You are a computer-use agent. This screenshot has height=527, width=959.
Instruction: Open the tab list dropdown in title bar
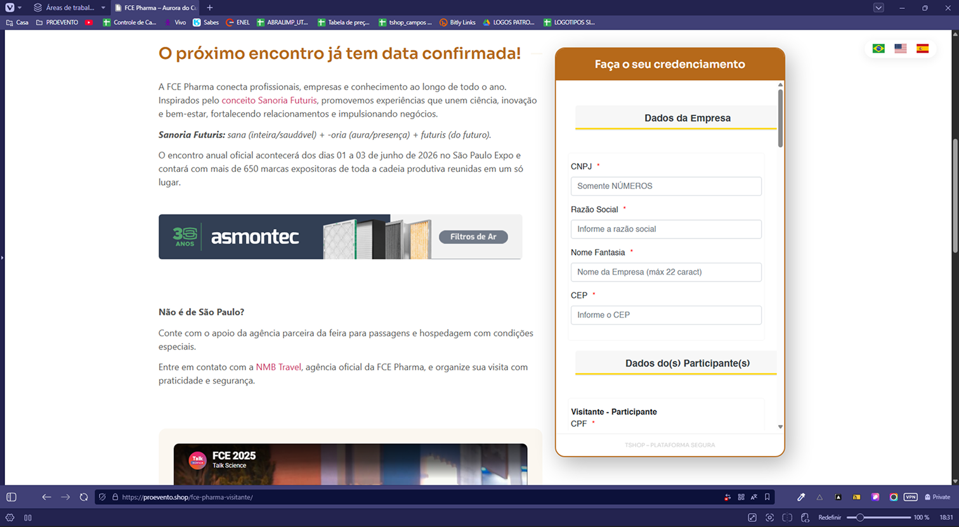[x=878, y=8]
